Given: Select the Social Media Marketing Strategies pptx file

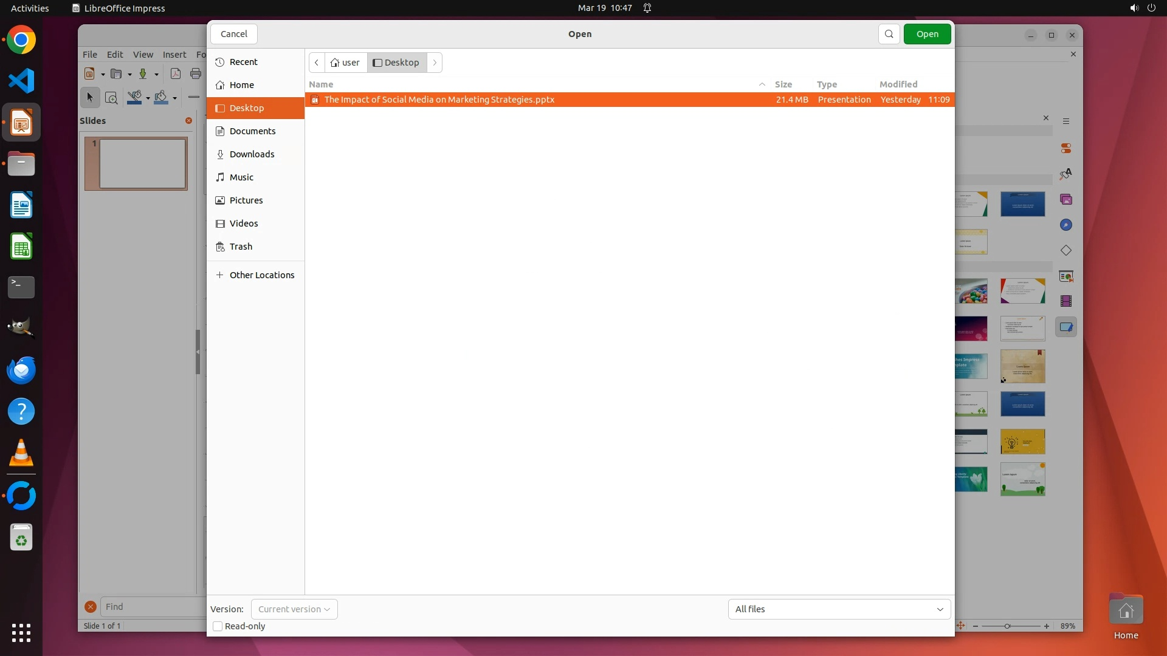Looking at the screenshot, I should [x=439, y=100].
